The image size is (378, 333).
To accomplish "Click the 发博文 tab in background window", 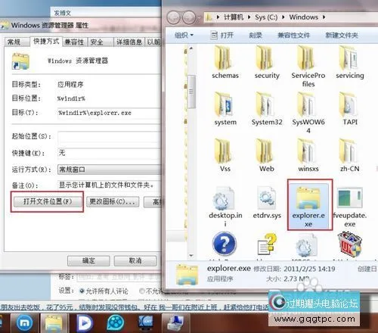I will click(x=62, y=13).
